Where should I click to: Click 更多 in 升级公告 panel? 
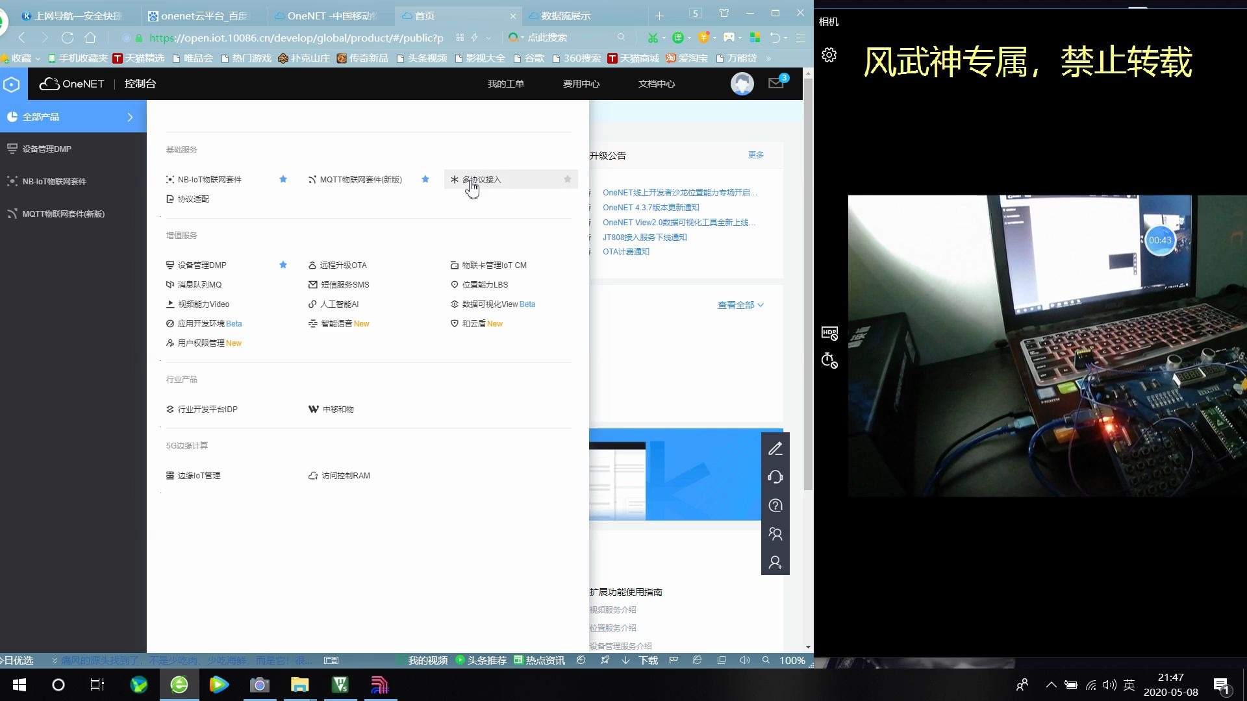pyautogui.click(x=755, y=155)
